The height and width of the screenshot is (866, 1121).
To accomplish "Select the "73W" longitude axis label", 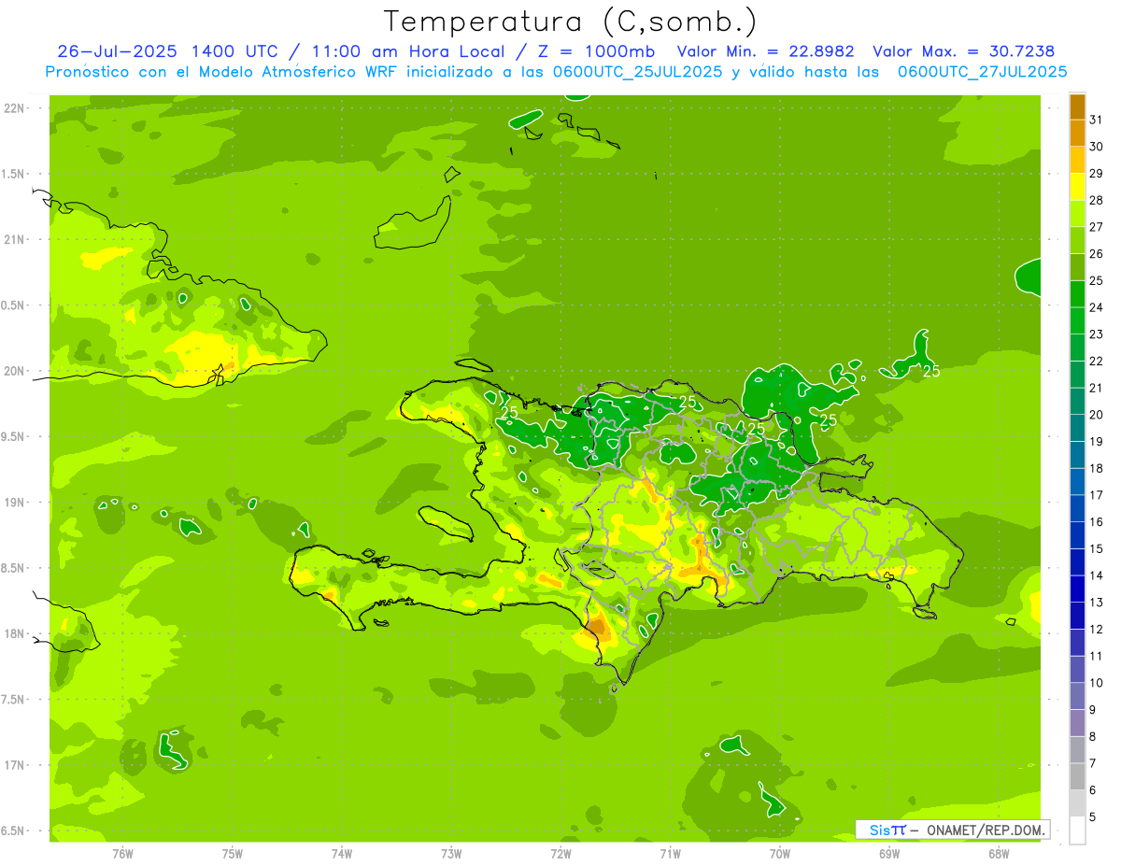I will (x=451, y=854).
